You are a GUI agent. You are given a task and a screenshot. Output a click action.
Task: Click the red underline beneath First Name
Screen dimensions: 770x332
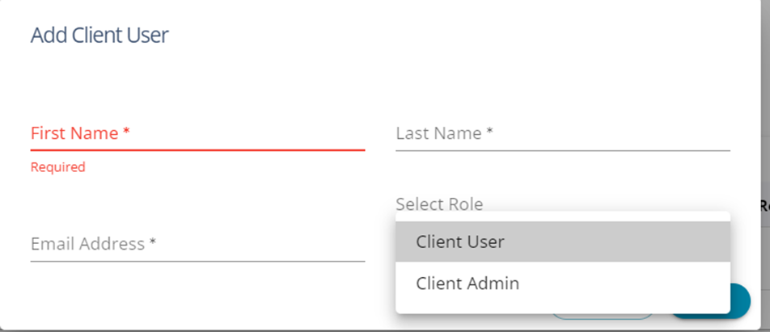coord(197,150)
